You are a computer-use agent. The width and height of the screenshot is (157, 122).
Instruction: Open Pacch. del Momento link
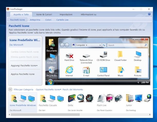pyautogui.click(x=73, y=90)
